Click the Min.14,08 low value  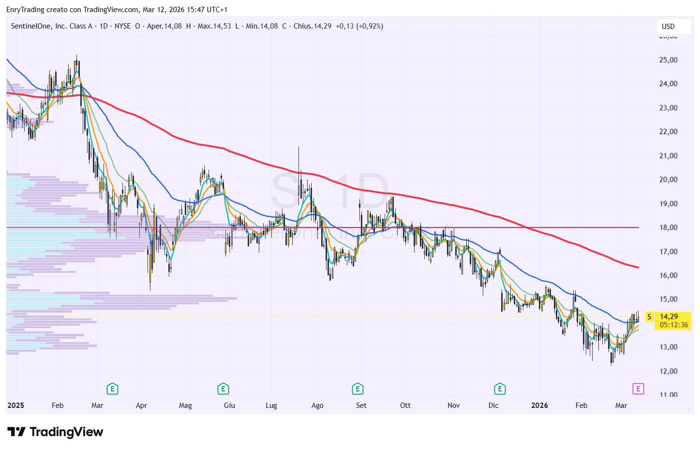[262, 26]
